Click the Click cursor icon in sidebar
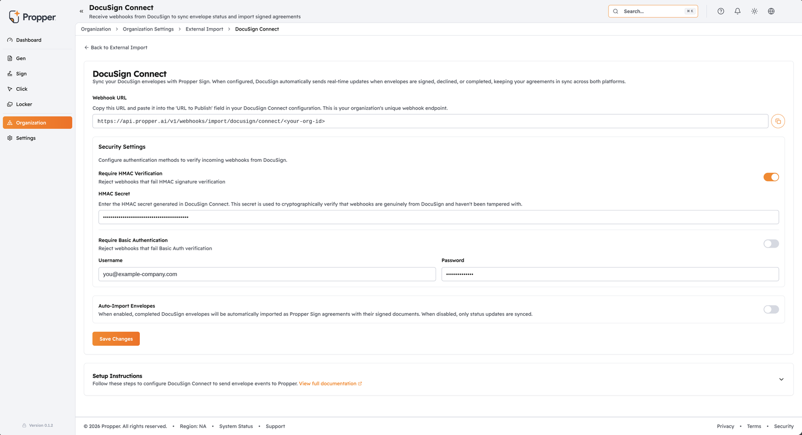 10,89
